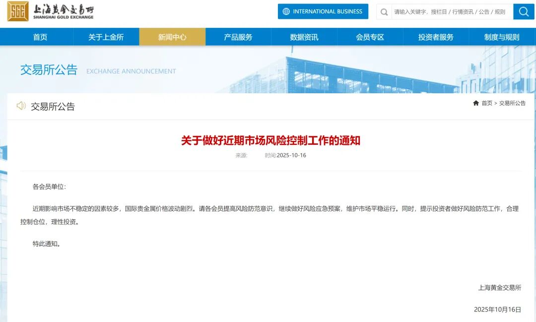Select the 新闻中心 navigation tab
Viewport: 536px width, 322px height.
pyautogui.click(x=171, y=36)
